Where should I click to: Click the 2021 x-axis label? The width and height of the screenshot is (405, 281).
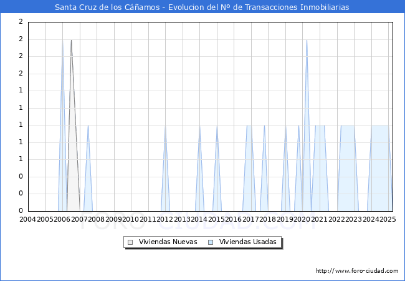319,219
